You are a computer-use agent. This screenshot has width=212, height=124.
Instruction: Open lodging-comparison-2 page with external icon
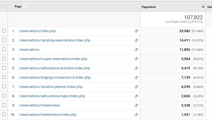point(136,78)
